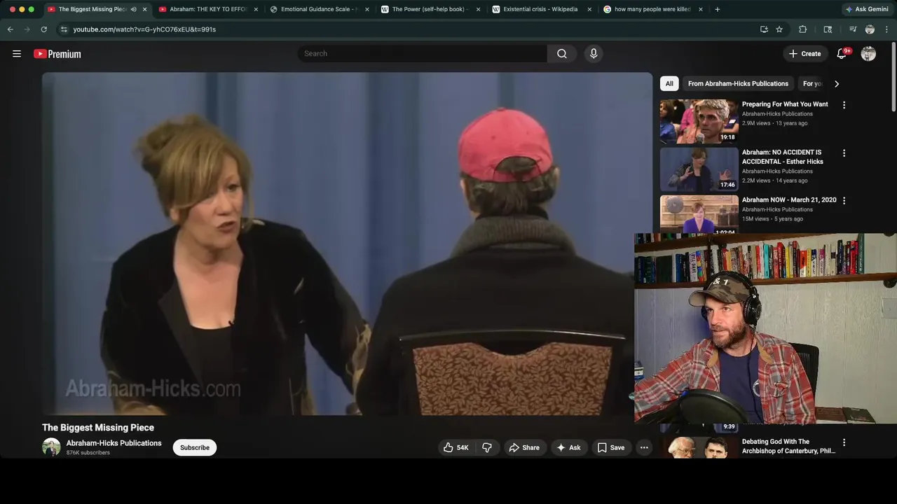Click video title The Biggest Missing Piece
This screenshot has height=504, width=897.
(98, 428)
